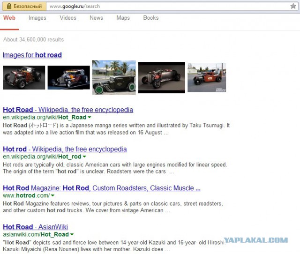Open the Books tab
This screenshot has width=300, height=254.
coord(151,18)
